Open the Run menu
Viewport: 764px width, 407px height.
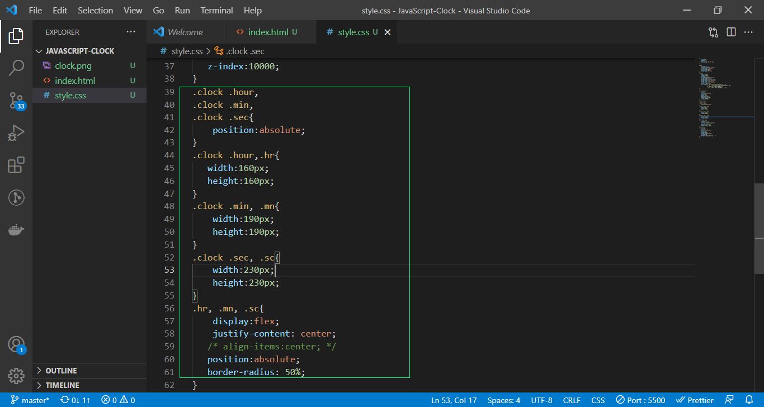(x=182, y=10)
